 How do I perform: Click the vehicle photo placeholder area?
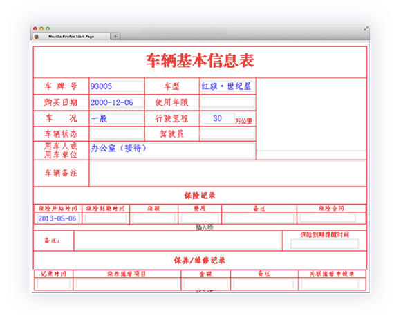(311, 115)
